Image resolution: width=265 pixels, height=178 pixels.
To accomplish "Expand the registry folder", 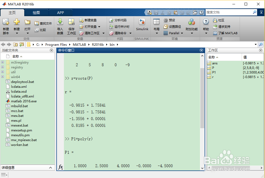I will [2, 67].
